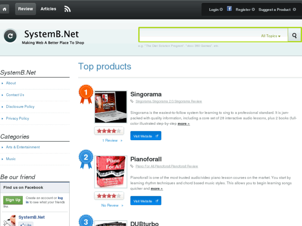Select the Music category
This screenshot has width=302, height=226.
pyautogui.click(x=11, y=159)
